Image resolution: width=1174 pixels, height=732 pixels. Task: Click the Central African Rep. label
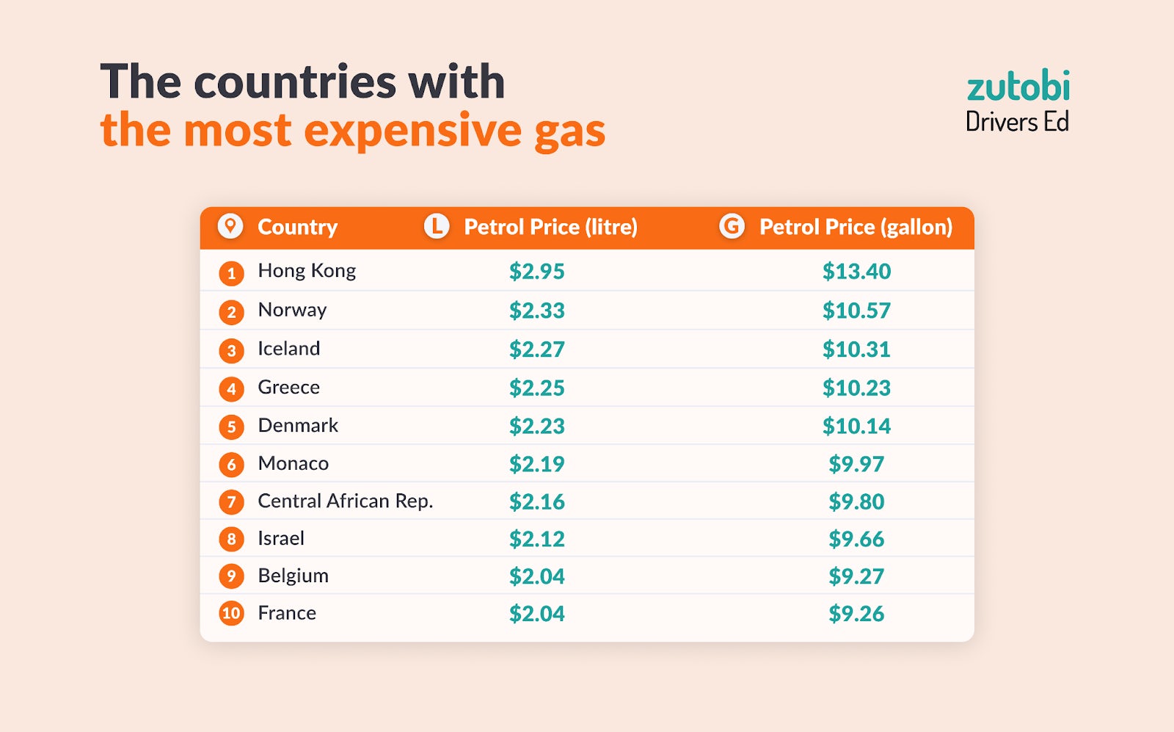[x=345, y=501]
